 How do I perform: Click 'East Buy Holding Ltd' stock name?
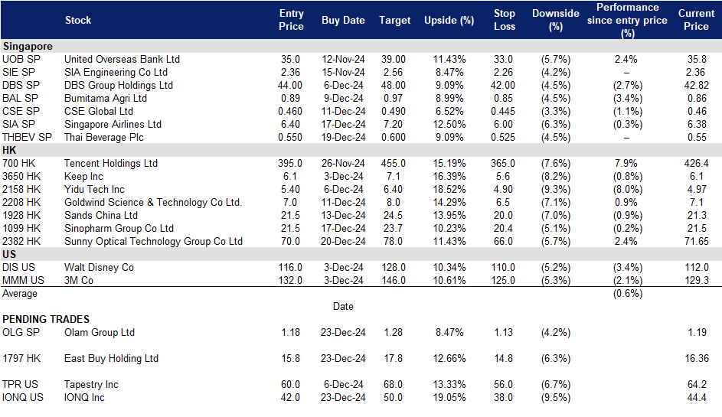point(112,358)
